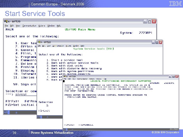The height and width of the screenshot is (137, 183).
Task: Click MA status indicator in MAIN window
Action: click(x=6, y=112)
